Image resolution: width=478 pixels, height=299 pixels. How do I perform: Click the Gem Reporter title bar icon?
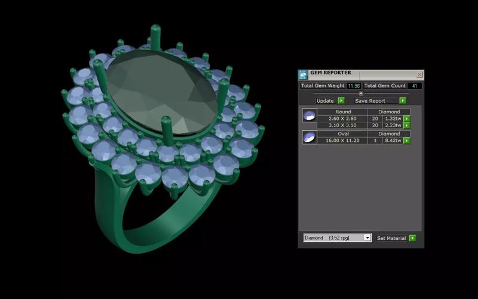tap(303, 75)
